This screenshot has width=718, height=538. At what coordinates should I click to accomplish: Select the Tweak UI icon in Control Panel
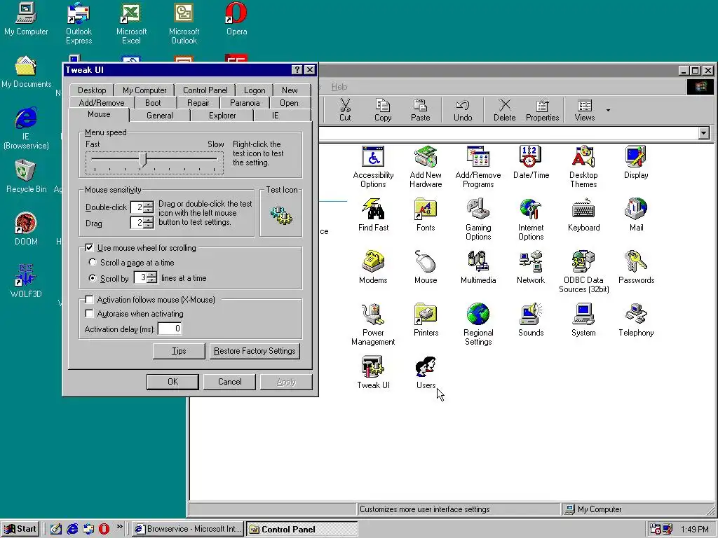(x=373, y=373)
